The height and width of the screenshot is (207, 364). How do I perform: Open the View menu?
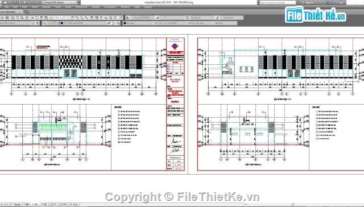click(x=24, y=7)
